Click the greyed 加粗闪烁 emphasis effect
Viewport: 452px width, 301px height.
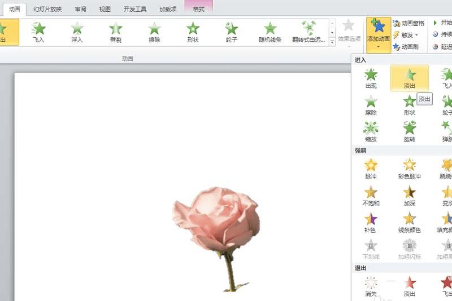409,249
